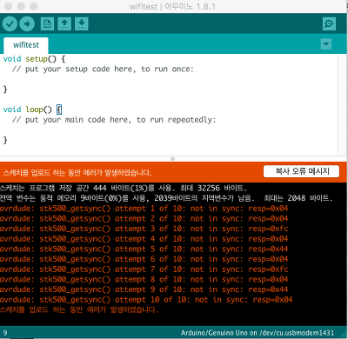348x339 pixels.
Task: Click 'Arduino/Genuino Uno on /dev/cu.usbmodem1431' status text
Action: point(258,333)
